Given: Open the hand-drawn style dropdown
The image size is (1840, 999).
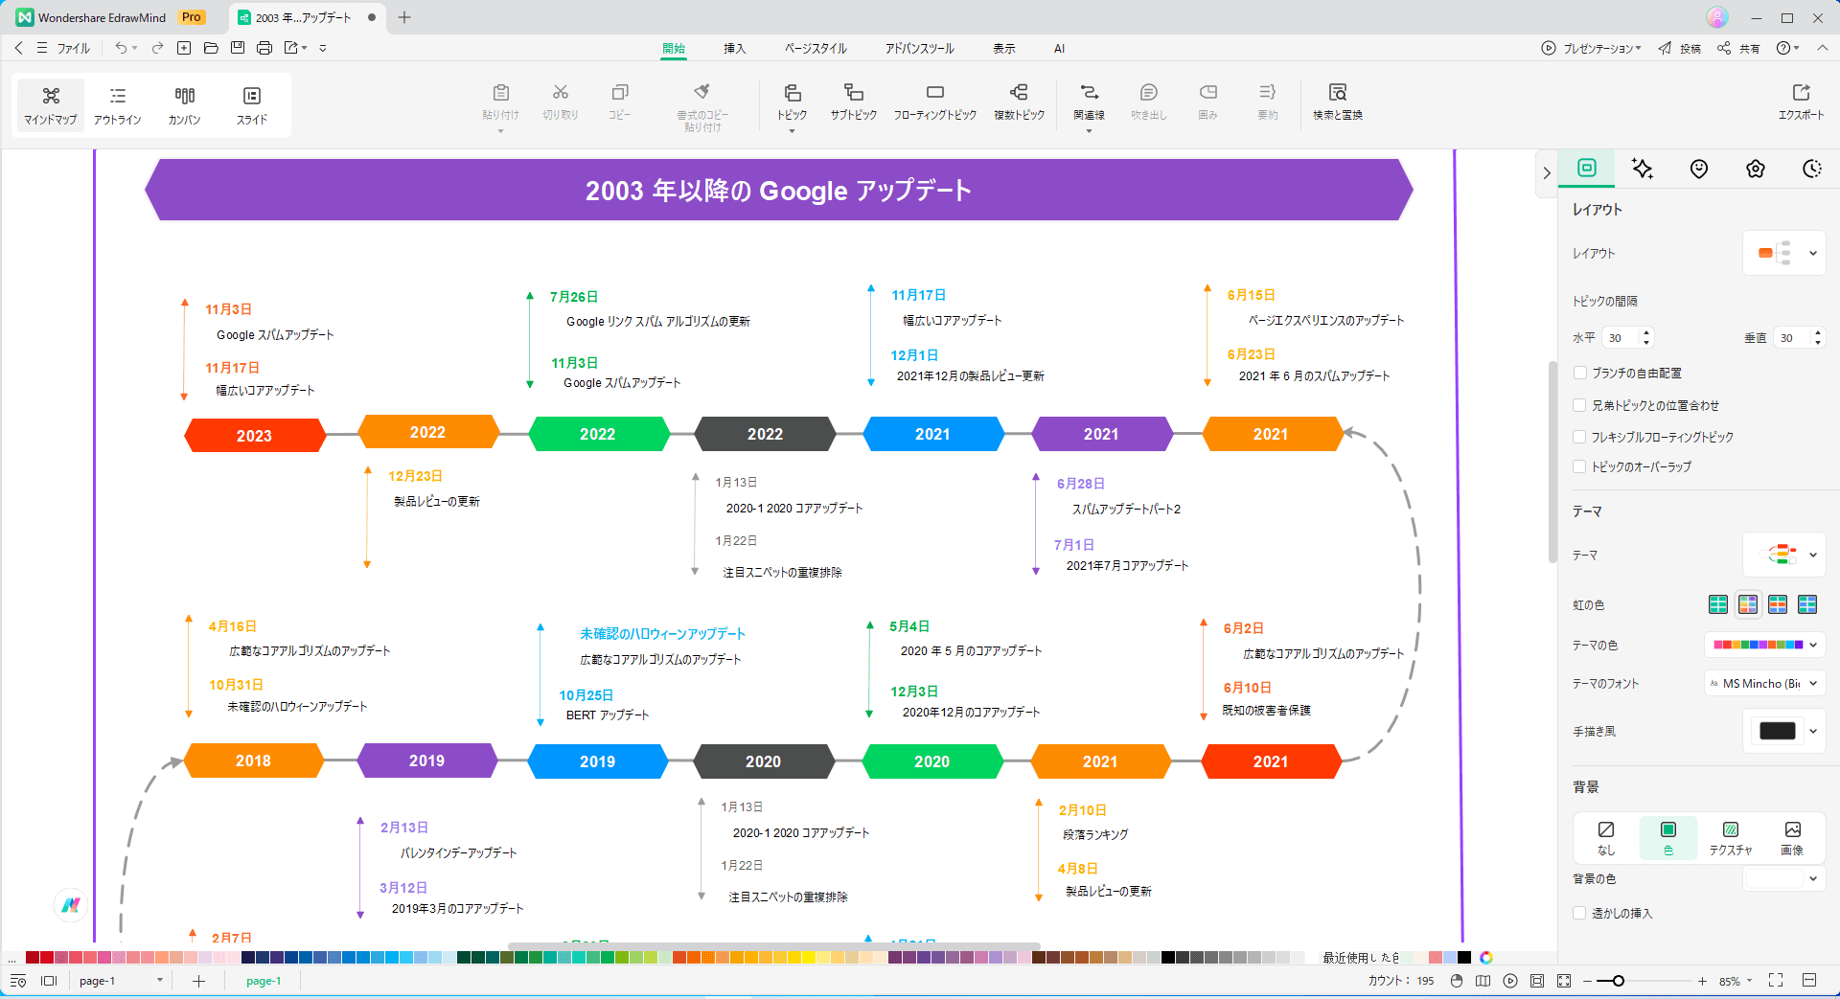Looking at the screenshot, I should tap(1783, 731).
